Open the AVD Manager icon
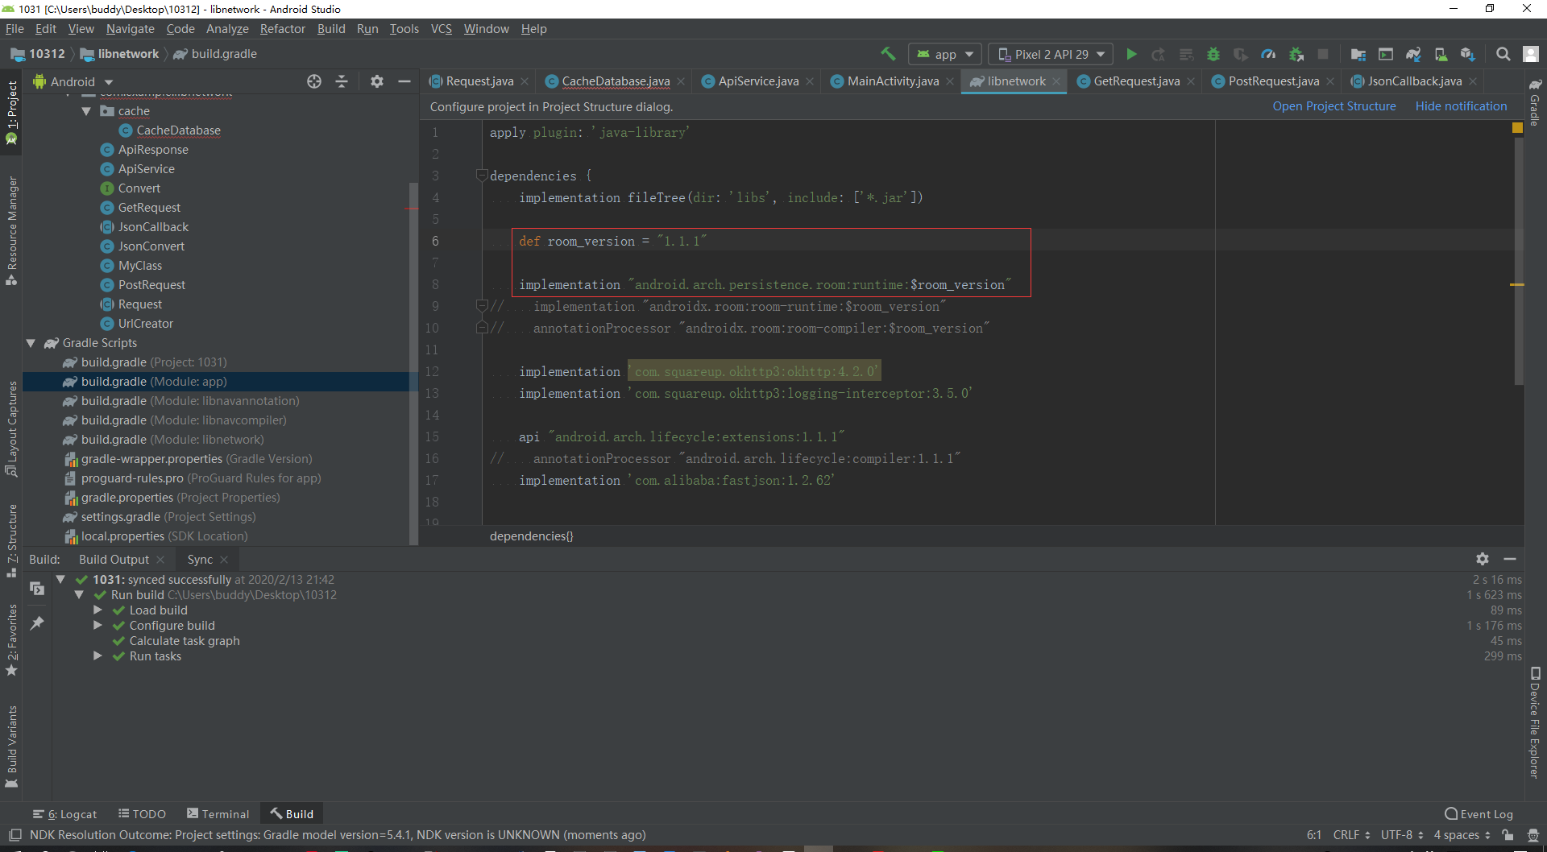The image size is (1547, 852). pyautogui.click(x=1441, y=54)
